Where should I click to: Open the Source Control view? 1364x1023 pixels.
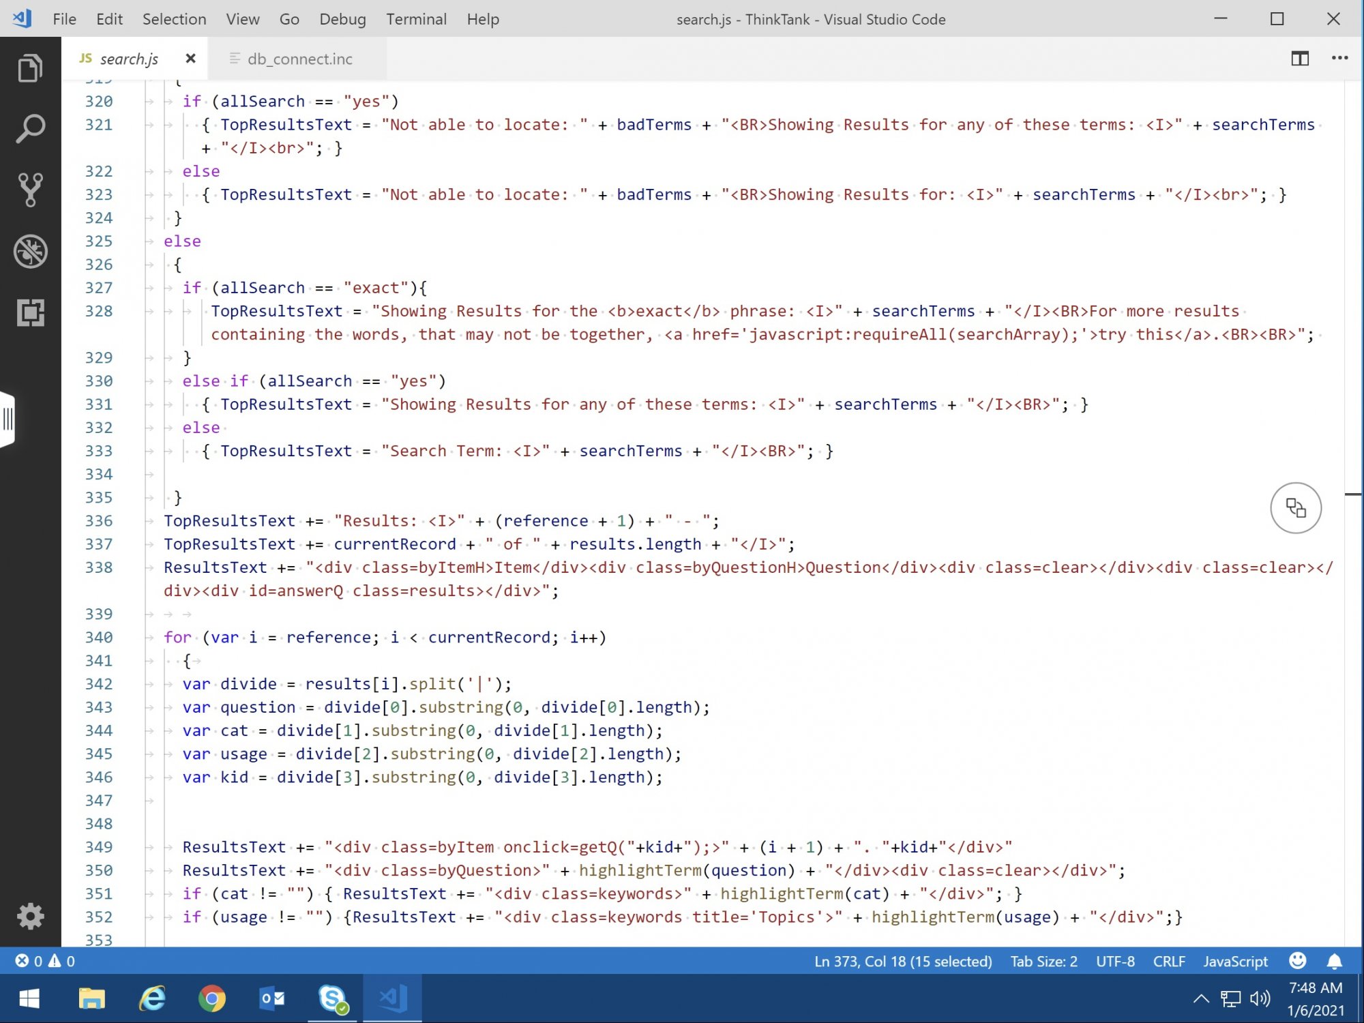(x=30, y=190)
